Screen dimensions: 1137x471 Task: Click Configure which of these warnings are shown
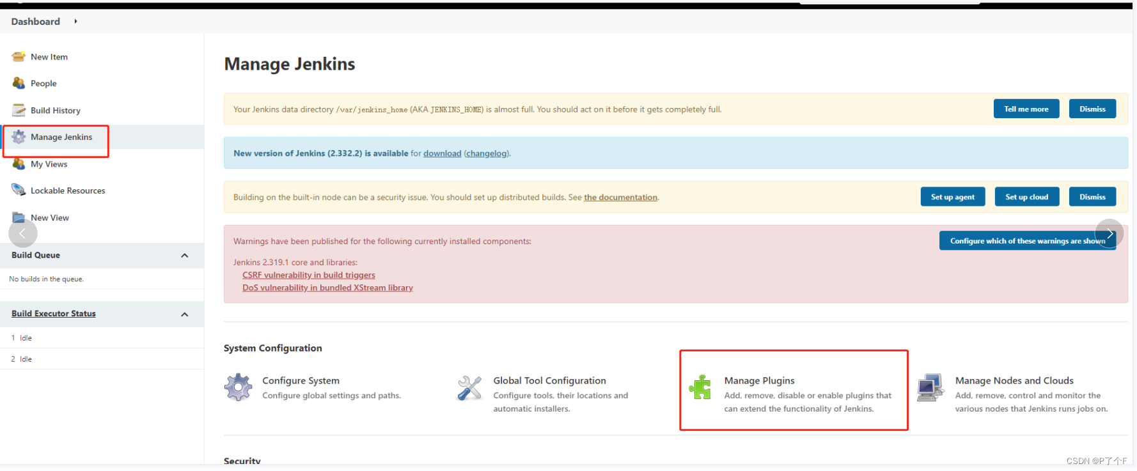click(x=1027, y=241)
